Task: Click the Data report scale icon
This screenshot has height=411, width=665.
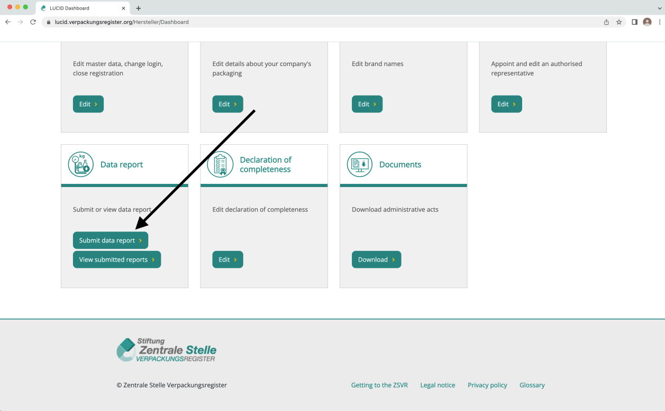Action: coord(80,164)
